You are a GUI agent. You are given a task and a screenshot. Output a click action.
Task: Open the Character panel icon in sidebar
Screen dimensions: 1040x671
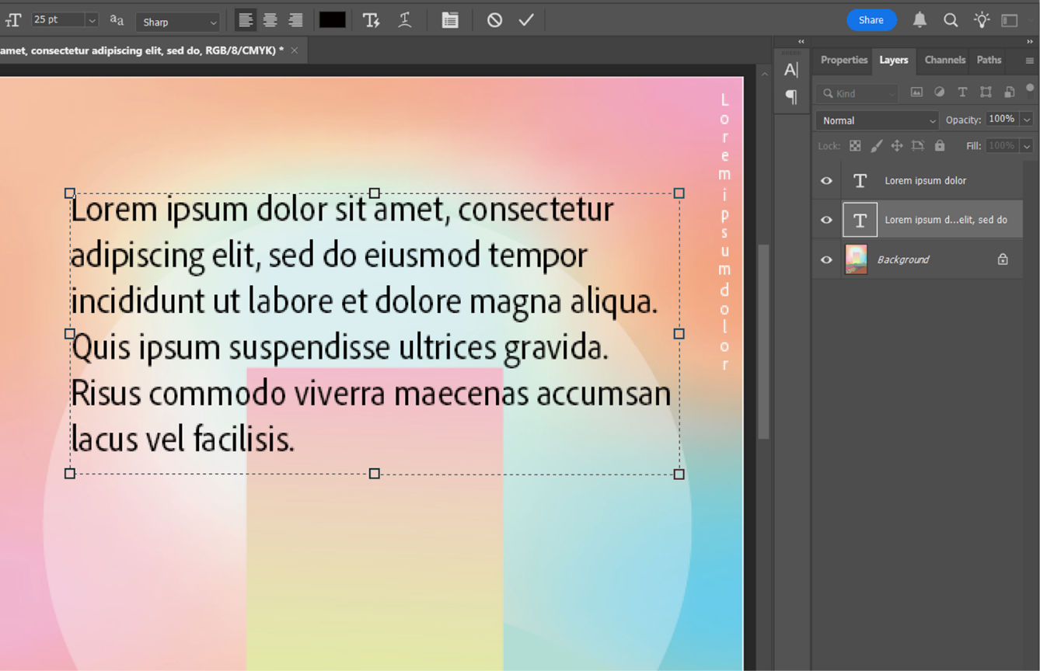coord(791,69)
